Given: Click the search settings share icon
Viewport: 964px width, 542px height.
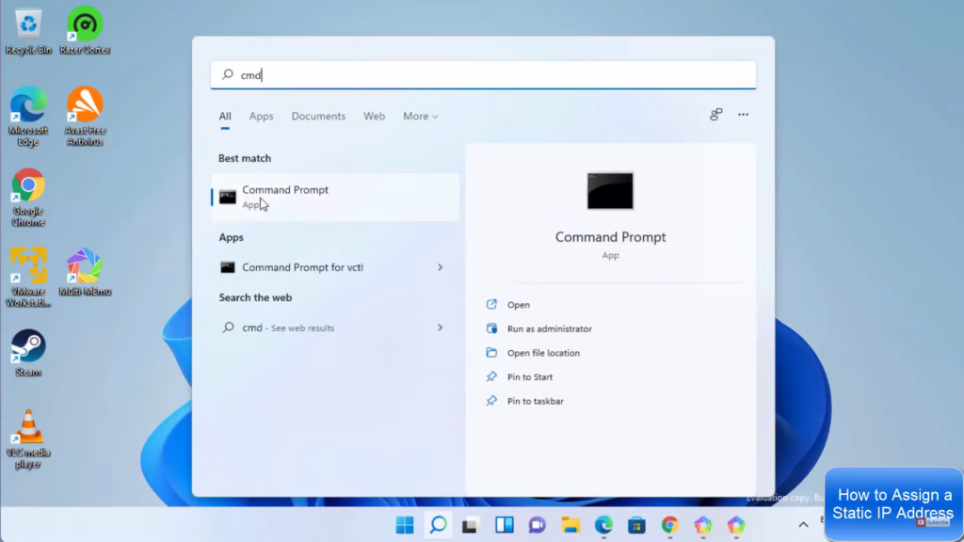Looking at the screenshot, I should point(715,115).
